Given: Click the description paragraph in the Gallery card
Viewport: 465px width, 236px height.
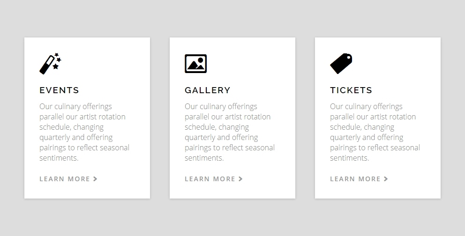Looking at the screenshot, I should click(x=230, y=132).
